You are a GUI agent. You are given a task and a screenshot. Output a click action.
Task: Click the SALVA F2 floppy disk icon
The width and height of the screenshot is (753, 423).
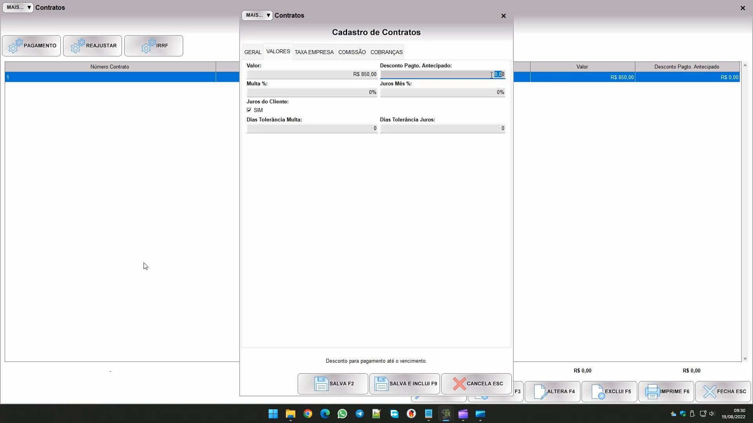point(321,384)
